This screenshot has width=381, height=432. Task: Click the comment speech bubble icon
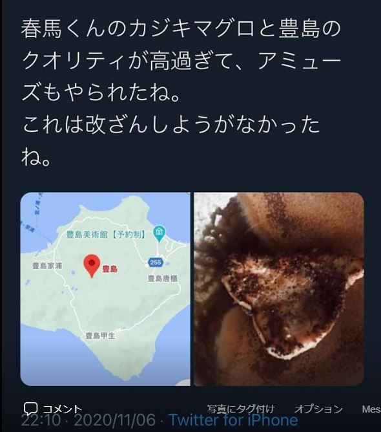click(30, 408)
